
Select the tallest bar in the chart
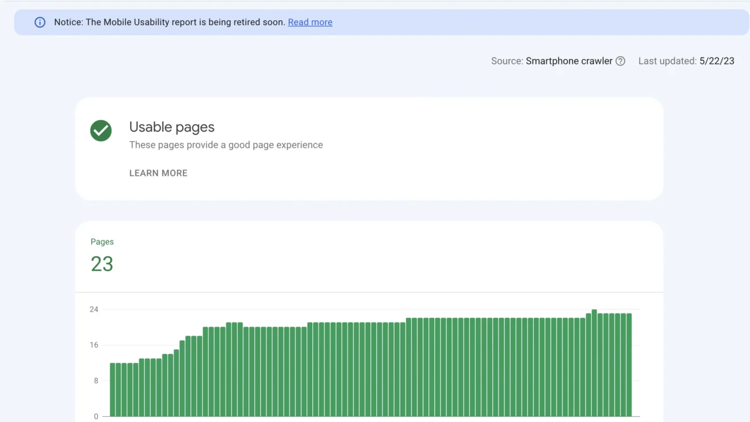pyautogui.click(x=594, y=363)
